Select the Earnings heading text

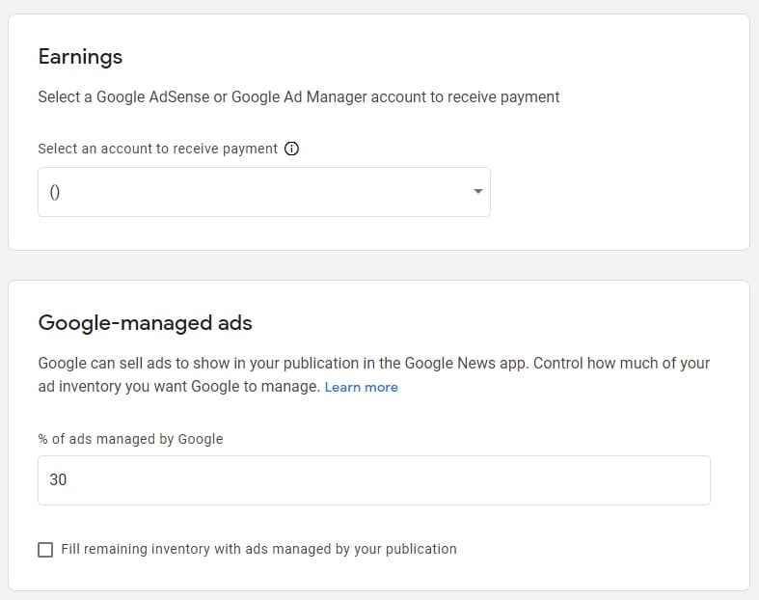coord(80,57)
